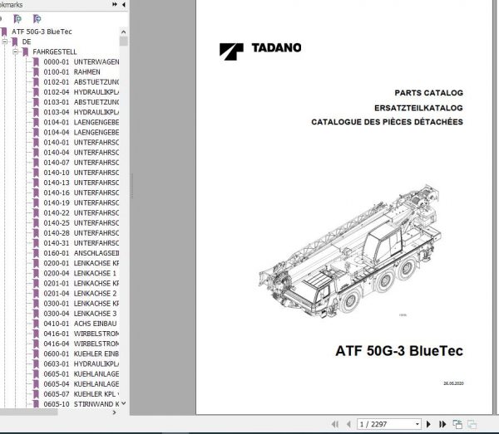Open bookmark 0140-10 UNTERFAHRSCHUTZ
The width and height of the screenshot is (499, 434).
[82, 173]
